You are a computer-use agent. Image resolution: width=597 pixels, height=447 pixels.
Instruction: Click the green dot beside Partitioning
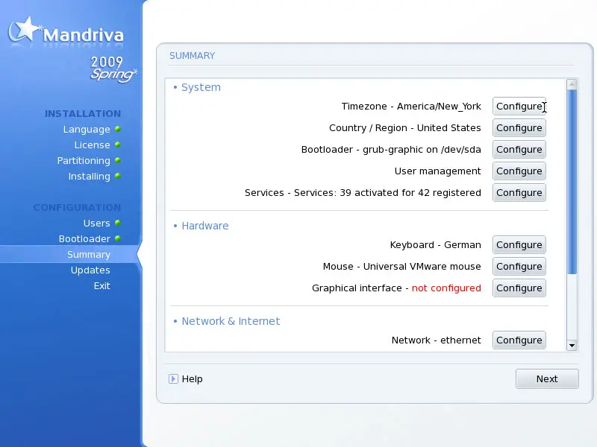118,161
